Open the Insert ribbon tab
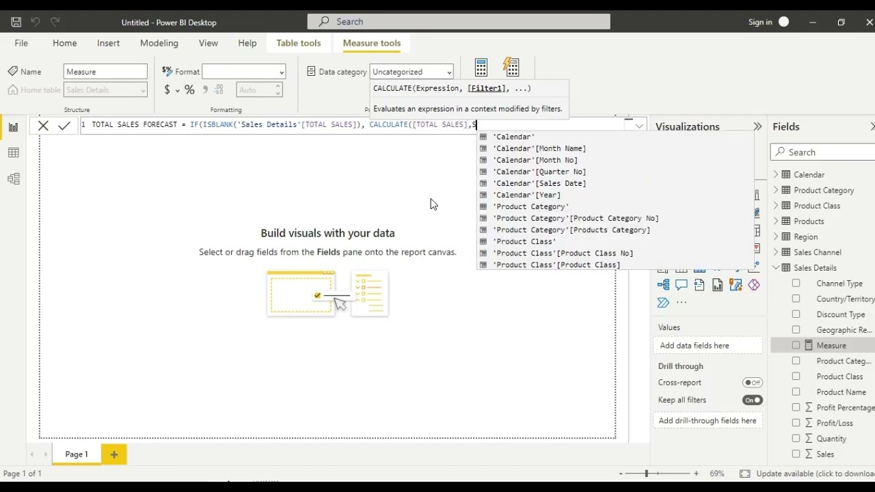Screen dimensions: 875x492 (108, 43)
